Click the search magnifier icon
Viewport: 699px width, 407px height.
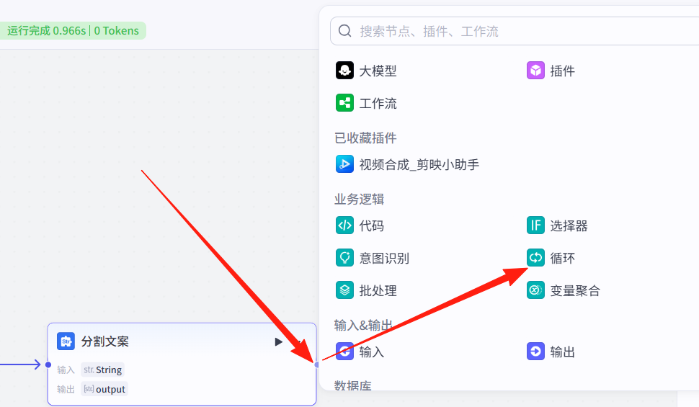point(344,31)
